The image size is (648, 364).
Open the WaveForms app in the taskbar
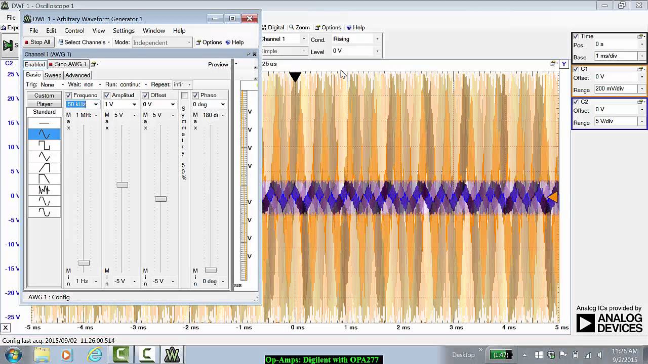tap(172, 354)
